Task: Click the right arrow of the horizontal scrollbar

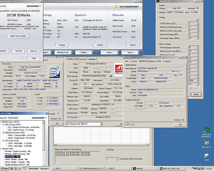Action: pos(148,145)
